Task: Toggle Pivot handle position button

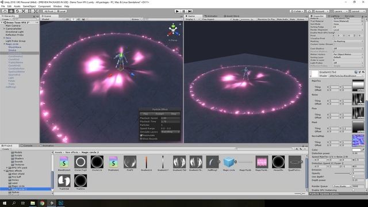Action: click(48, 11)
